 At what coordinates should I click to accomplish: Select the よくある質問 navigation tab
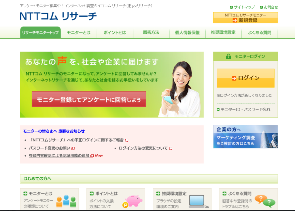(x=260, y=33)
